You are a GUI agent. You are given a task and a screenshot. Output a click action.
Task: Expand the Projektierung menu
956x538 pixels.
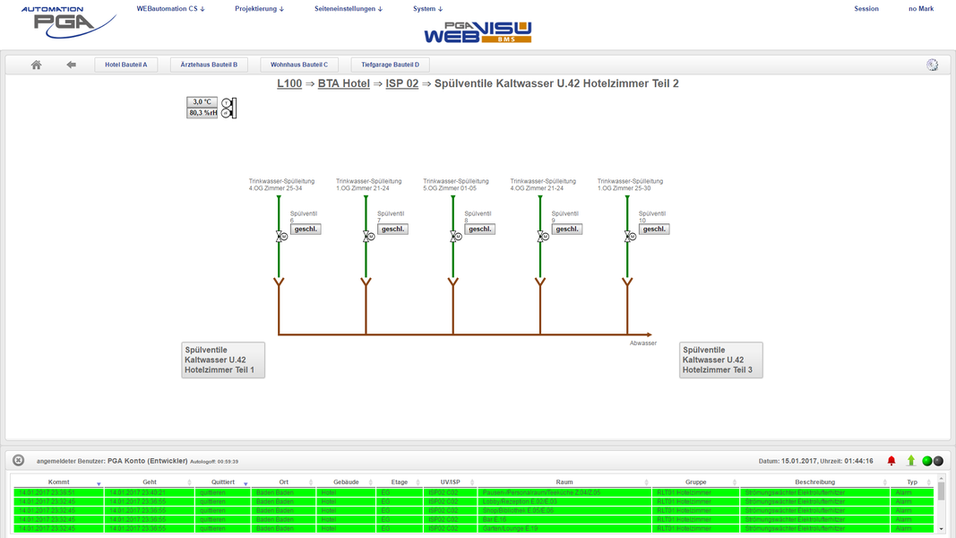(x=259, y=9)
